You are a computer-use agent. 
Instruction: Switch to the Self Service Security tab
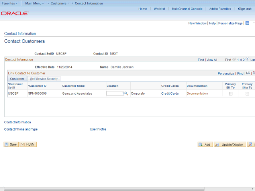point(44,79)
